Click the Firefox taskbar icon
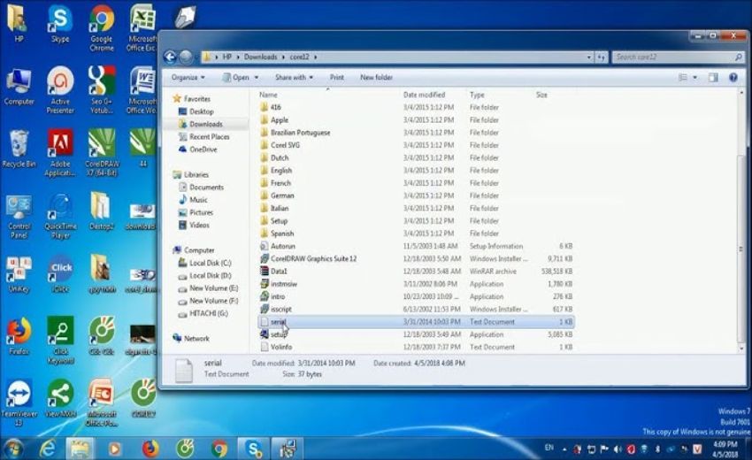The width and height of the screenshot is (752, 460). click(150, 448)
